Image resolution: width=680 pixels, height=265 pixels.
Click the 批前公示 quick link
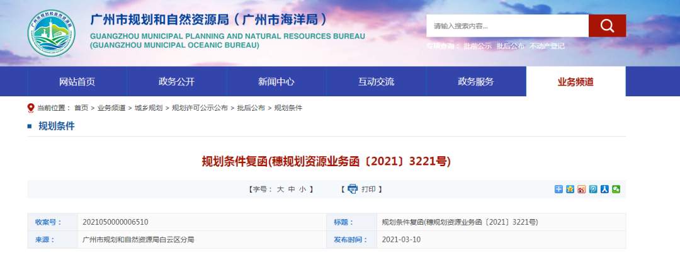point(477,46)
